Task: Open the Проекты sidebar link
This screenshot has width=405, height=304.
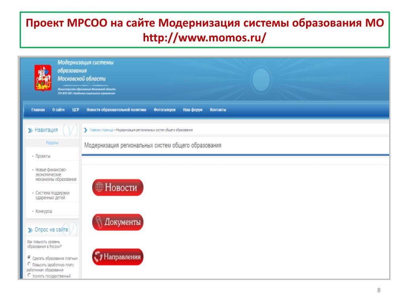Action: [43, 156]
